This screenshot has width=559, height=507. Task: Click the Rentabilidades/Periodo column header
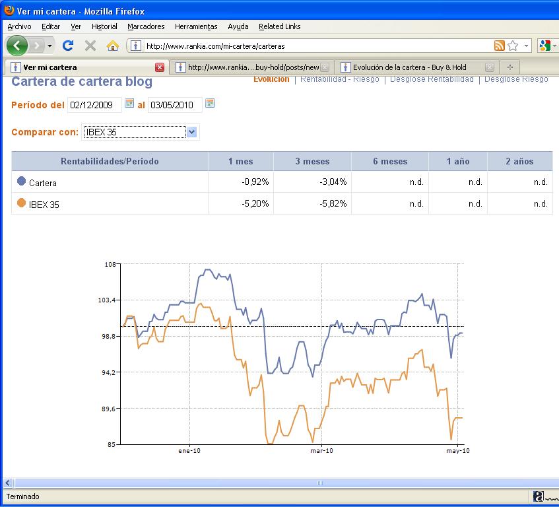click(110, 161)
